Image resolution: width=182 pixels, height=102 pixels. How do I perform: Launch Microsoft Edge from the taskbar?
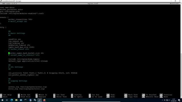click(x=12, y=100)
